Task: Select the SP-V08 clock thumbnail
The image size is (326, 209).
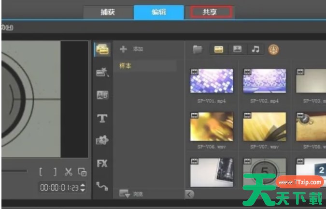Action: click(311, 127)
